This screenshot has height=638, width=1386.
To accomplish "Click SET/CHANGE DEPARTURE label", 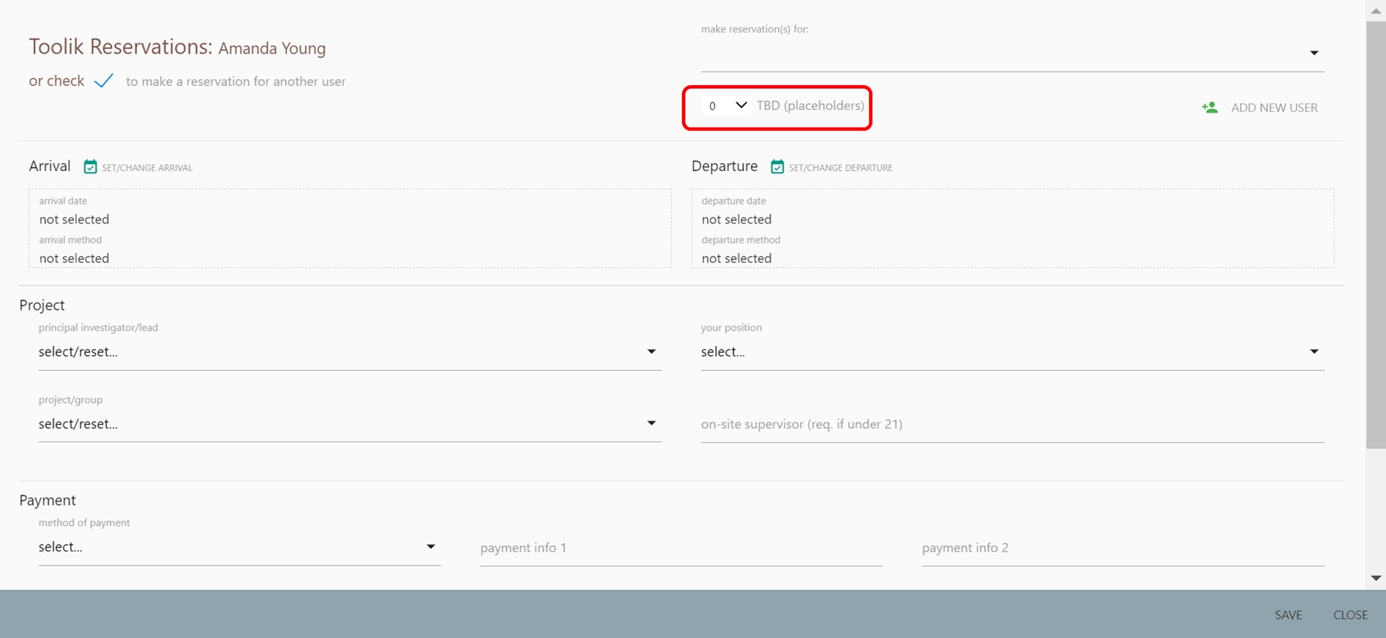I will (840, 168).
